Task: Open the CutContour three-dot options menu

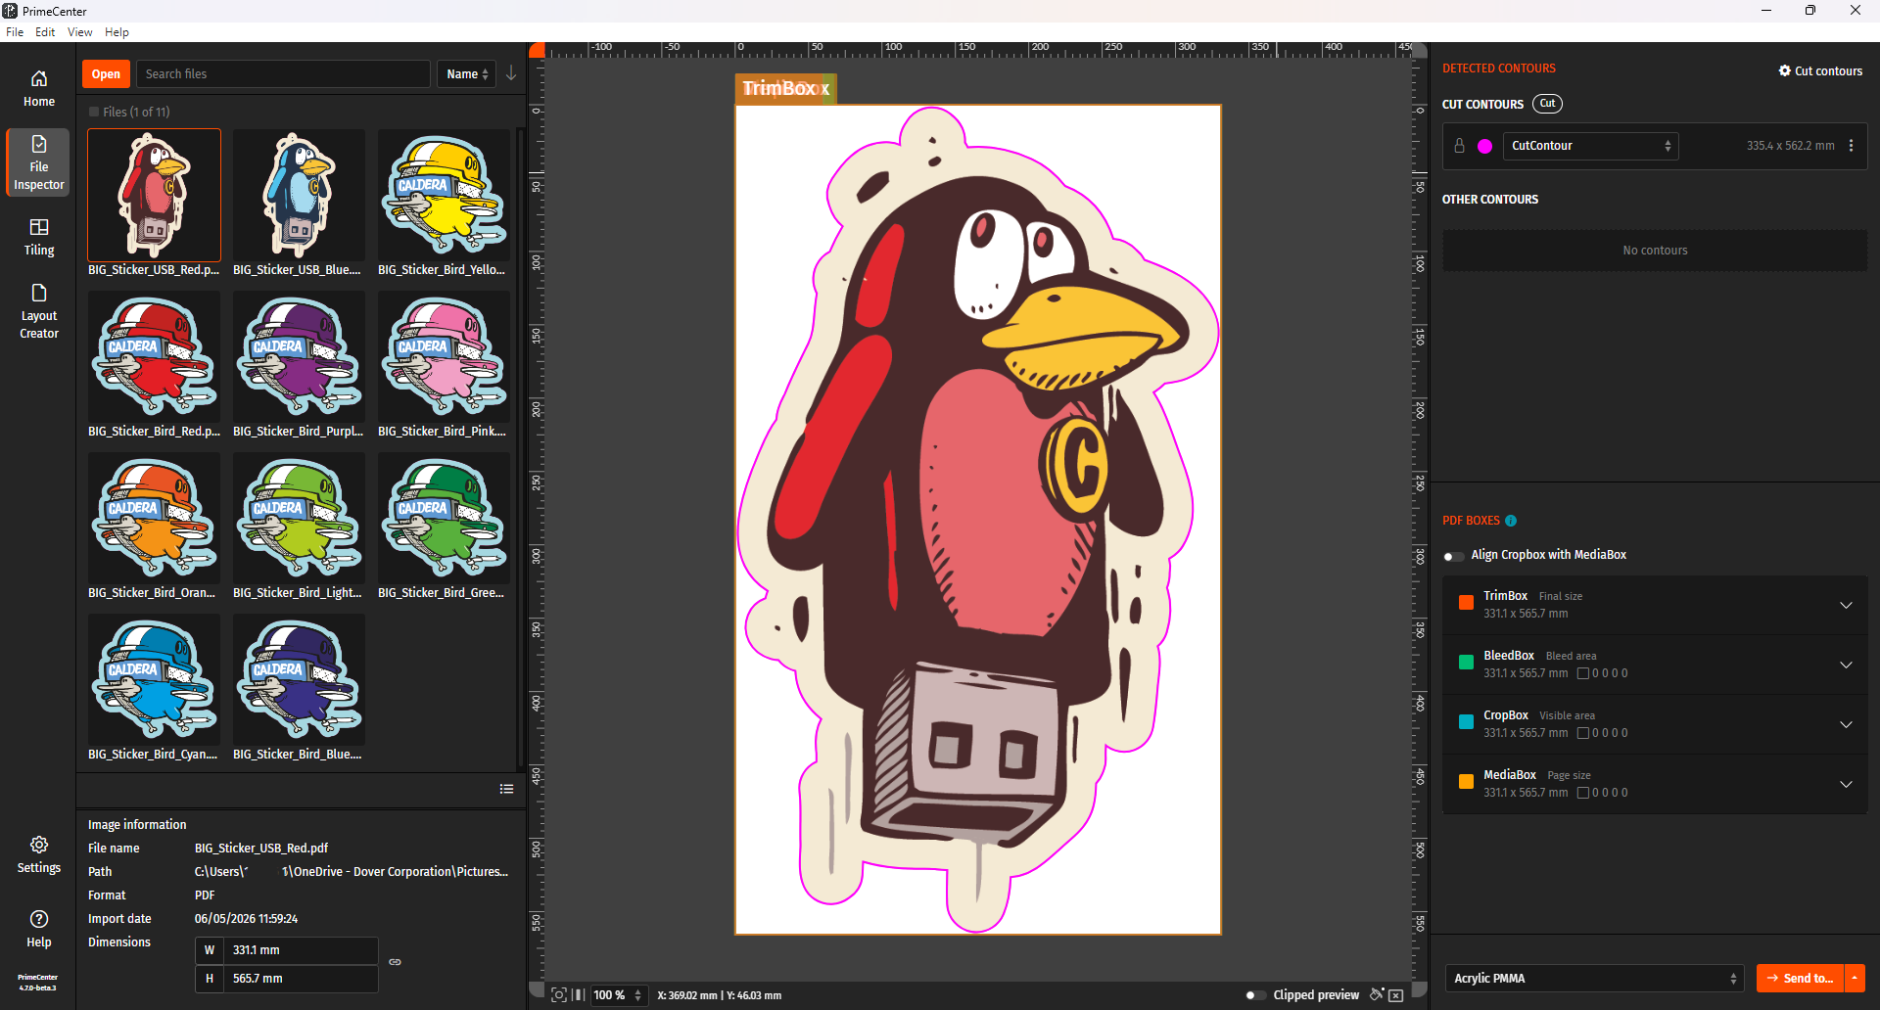Action: coord(1851,146)
